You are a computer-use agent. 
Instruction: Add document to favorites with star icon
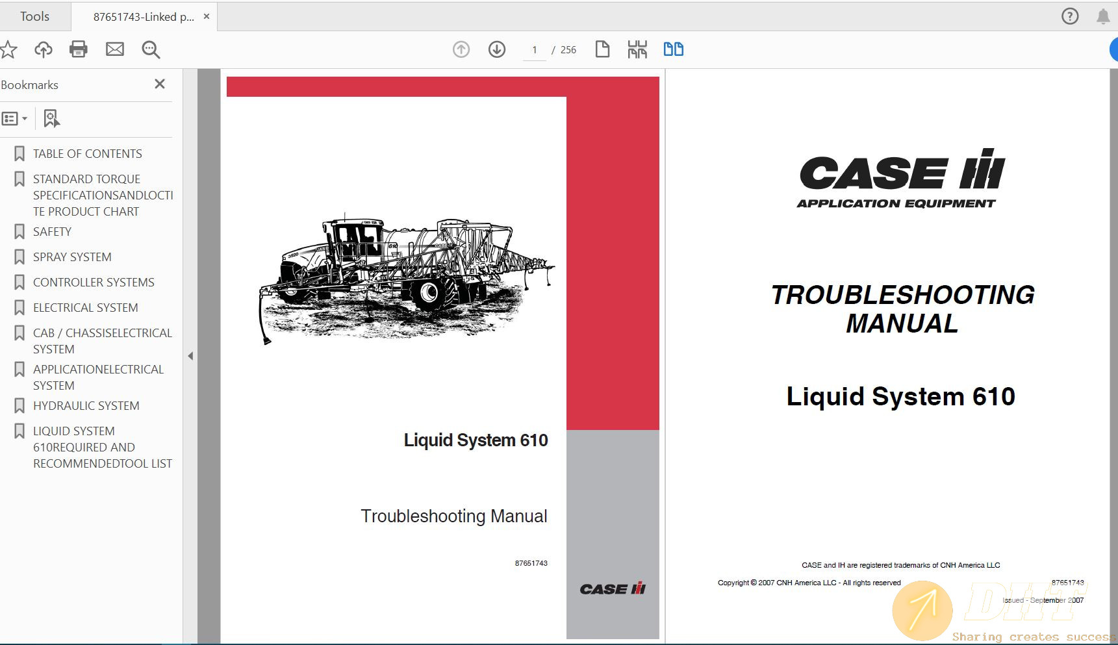[9, 49]
